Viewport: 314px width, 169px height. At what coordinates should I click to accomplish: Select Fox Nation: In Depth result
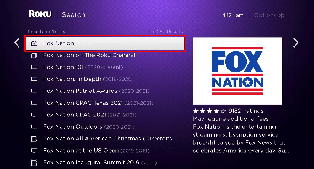pyautogui.click(x=72, y=79)
